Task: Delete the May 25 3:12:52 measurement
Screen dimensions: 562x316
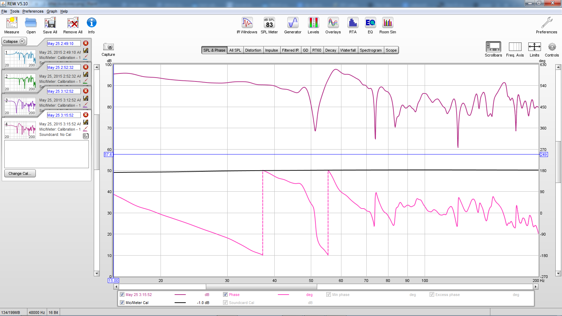Action: coord(86,91)
